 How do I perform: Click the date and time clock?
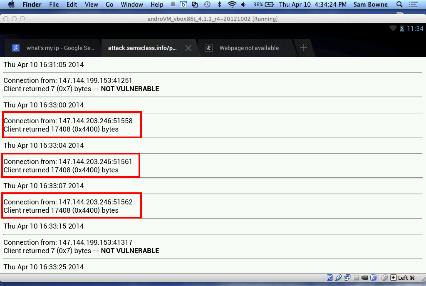coord(313,4)
